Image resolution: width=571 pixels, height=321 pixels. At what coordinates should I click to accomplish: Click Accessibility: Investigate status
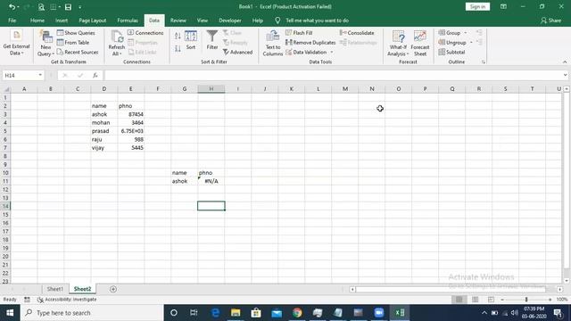tap(67, 300)
